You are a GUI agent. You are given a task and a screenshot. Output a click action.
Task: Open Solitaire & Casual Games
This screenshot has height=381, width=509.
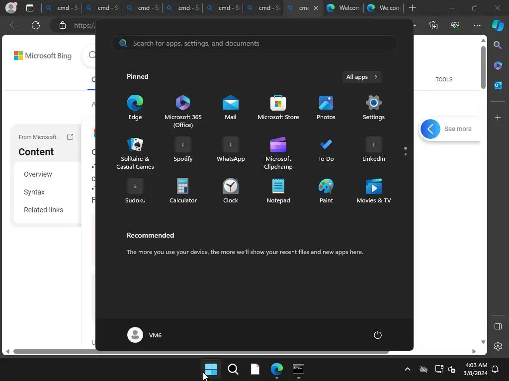(135, 153)
